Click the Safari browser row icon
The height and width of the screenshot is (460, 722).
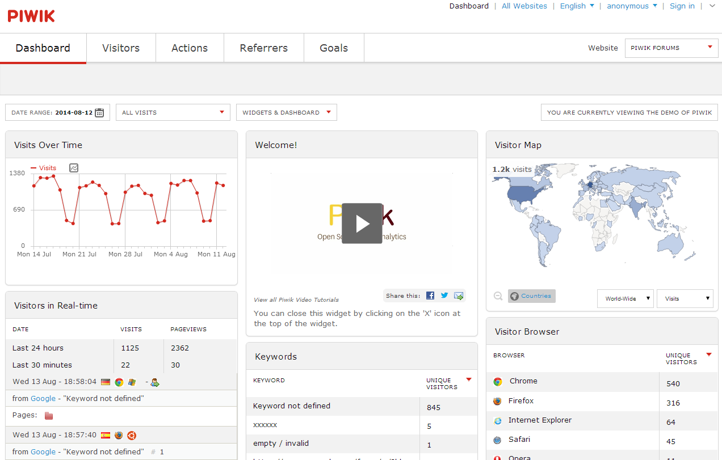pyautogui.click(x=498, y=440)
